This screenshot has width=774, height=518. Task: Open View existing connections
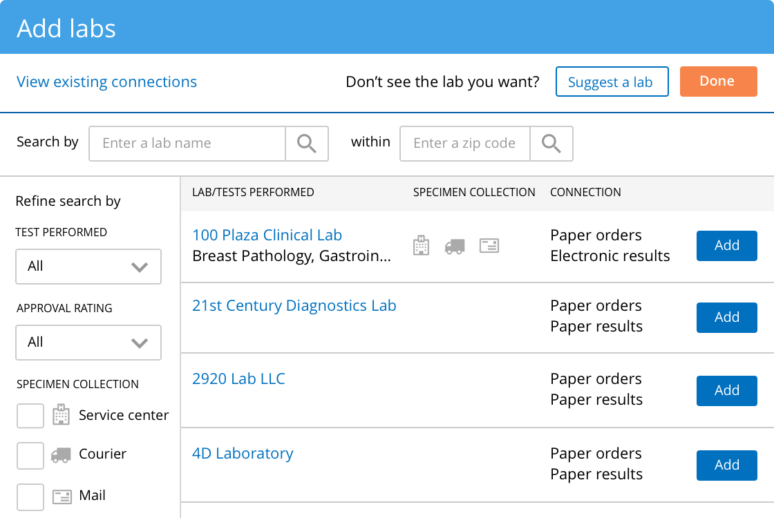pyautogui.click(x=106, y=81)
